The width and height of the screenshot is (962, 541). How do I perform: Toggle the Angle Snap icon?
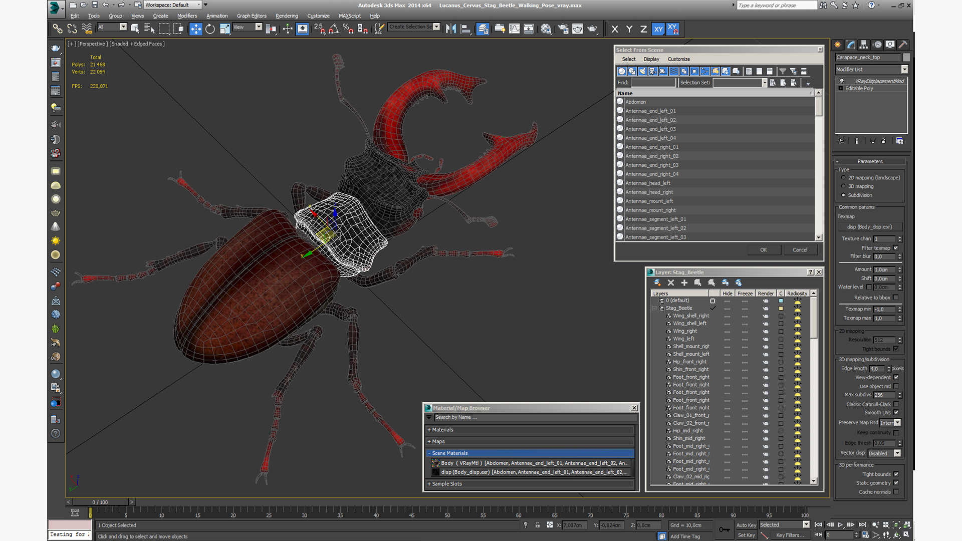click(334, 29)
